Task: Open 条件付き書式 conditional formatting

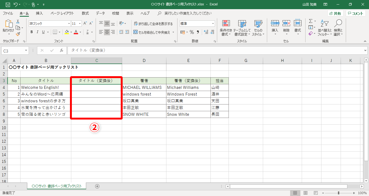Action: click(x=226, y=28)
